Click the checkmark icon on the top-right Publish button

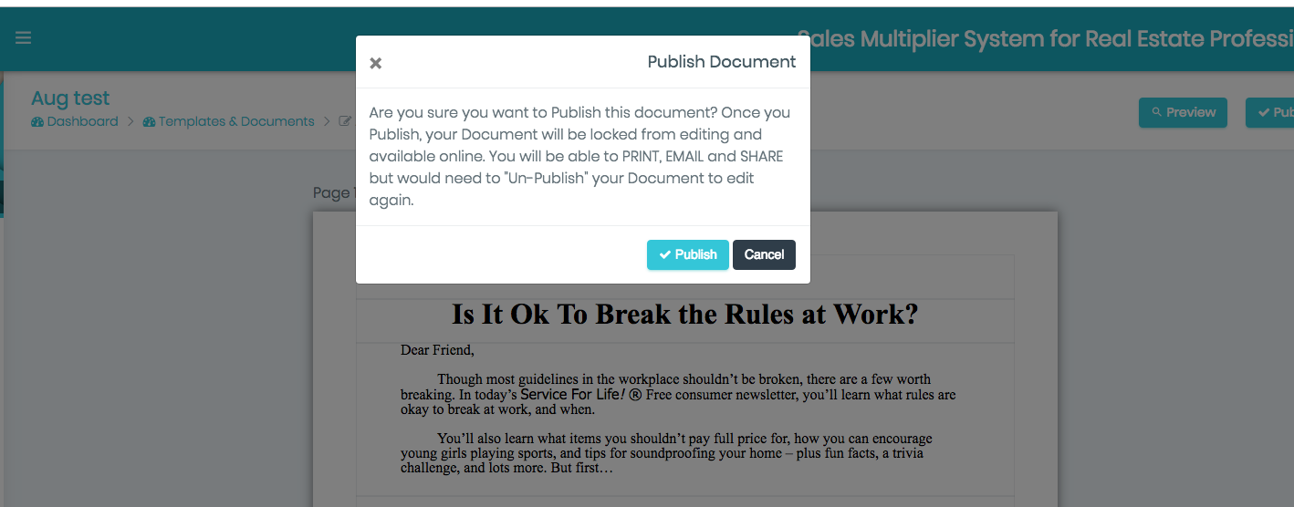(x=1263, y=112)
